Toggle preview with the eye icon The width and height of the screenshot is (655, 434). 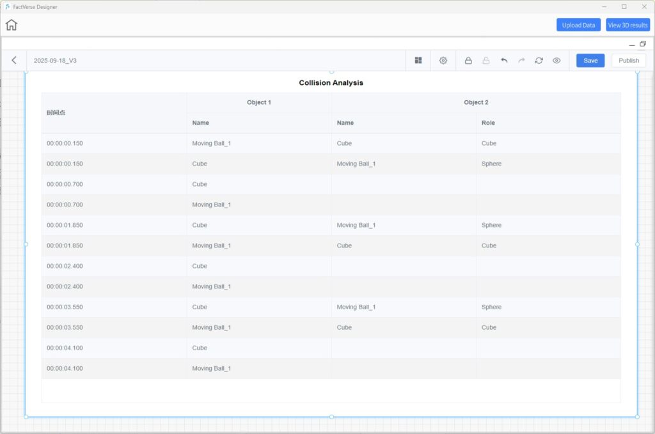(x=556, y=61)
